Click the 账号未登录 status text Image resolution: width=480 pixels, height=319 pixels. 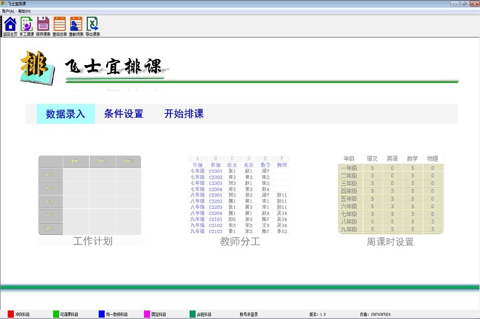click(x=249, y=315)
